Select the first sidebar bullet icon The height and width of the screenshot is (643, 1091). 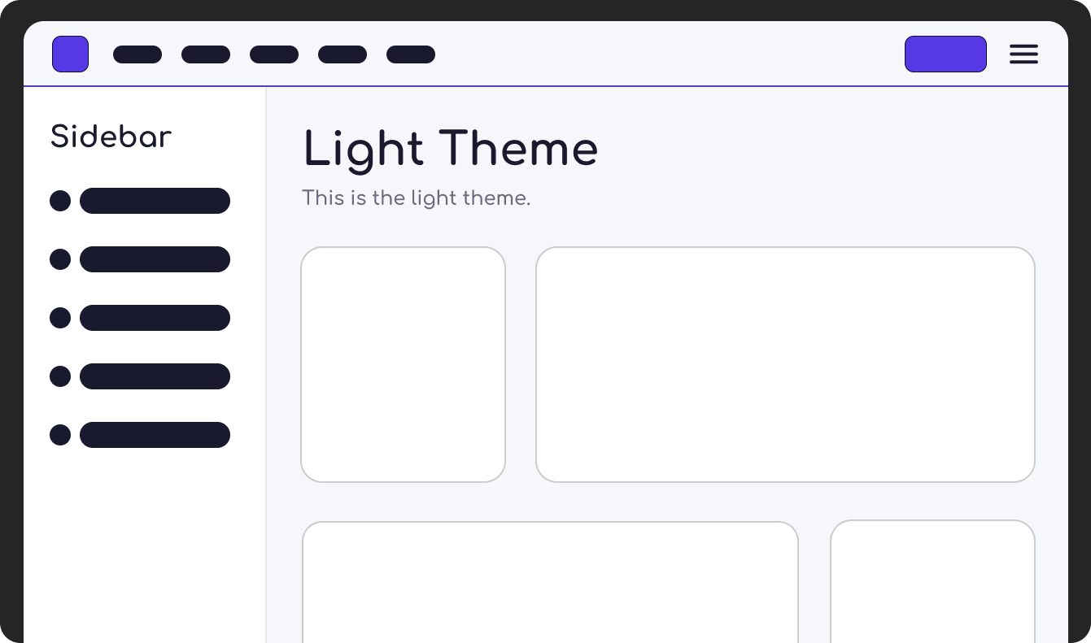tap(60, 201)
